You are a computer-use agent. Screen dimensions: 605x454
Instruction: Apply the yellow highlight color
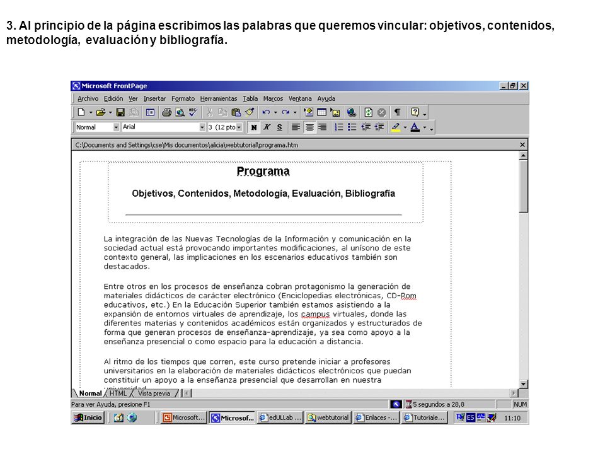tap(396, 127)
